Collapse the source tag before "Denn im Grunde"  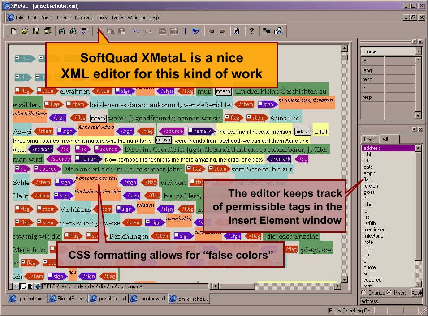pos(96,149)
